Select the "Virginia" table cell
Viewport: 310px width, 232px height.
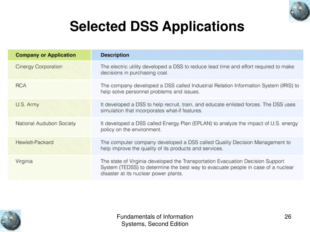[49, 168]
